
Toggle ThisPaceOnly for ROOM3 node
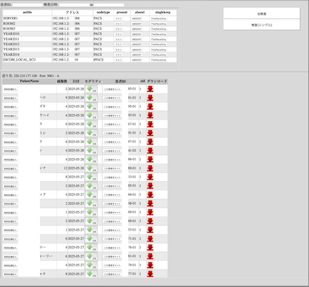pos(159,29)
